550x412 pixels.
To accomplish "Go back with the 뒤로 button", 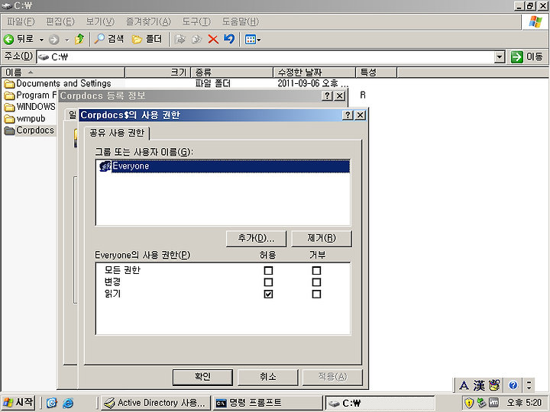I will tap(19, 39).
